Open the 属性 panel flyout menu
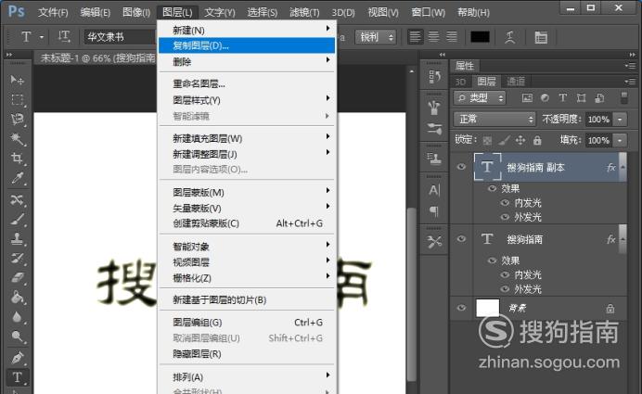 [630, 66]
